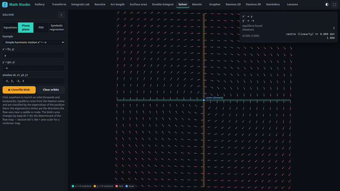Screen dimensions: 340x191
Task: Open the Gallery tab
Action: click(40, 4)
